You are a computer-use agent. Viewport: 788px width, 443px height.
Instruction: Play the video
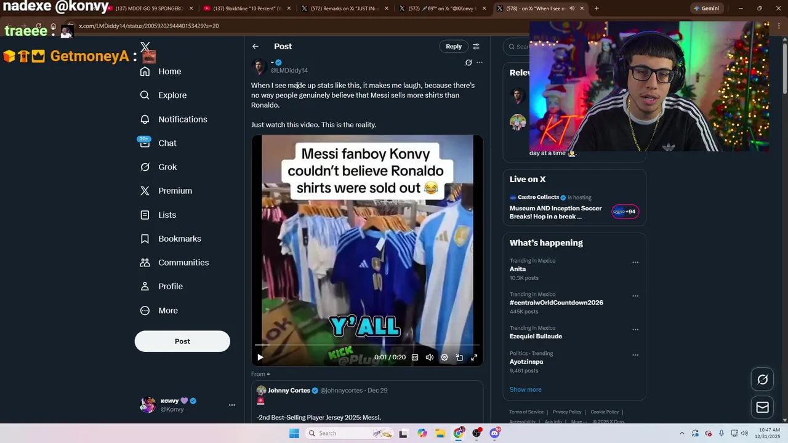click(x=260, y=357)
